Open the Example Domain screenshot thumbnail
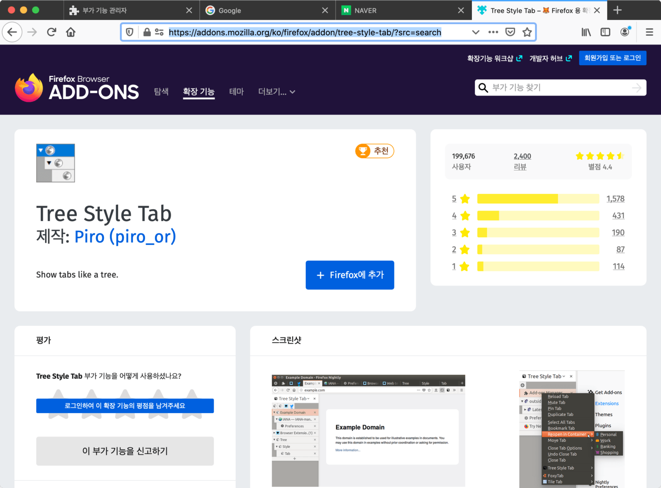 click(368, 431)
